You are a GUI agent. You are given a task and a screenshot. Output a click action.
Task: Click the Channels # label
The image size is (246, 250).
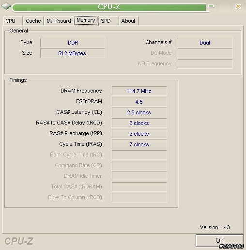point(158,42)
